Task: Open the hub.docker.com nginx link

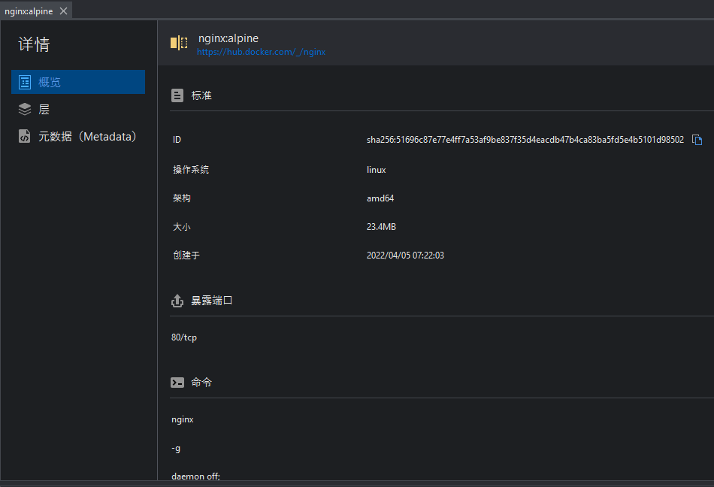Action: coord(261,52)
